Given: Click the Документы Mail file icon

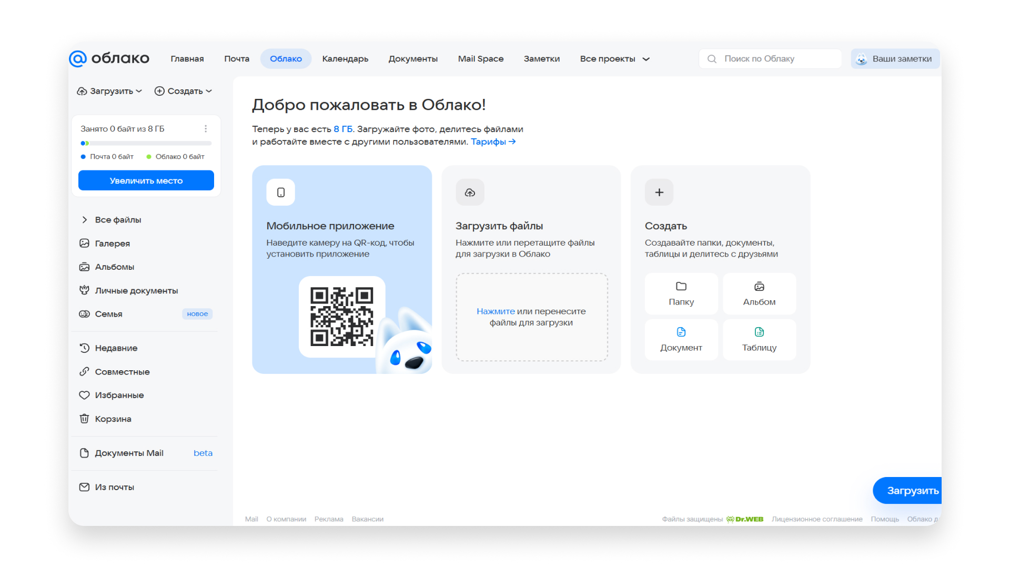Looking at the screenshot, I should click(x=84, y=453).
